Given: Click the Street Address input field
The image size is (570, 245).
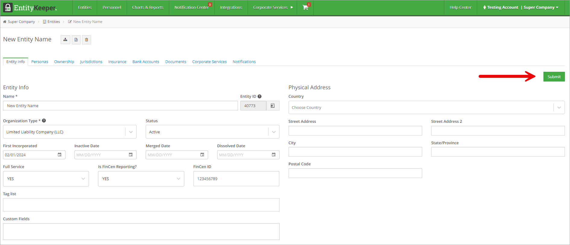Looking at the screenshot, I should [355, 131].
